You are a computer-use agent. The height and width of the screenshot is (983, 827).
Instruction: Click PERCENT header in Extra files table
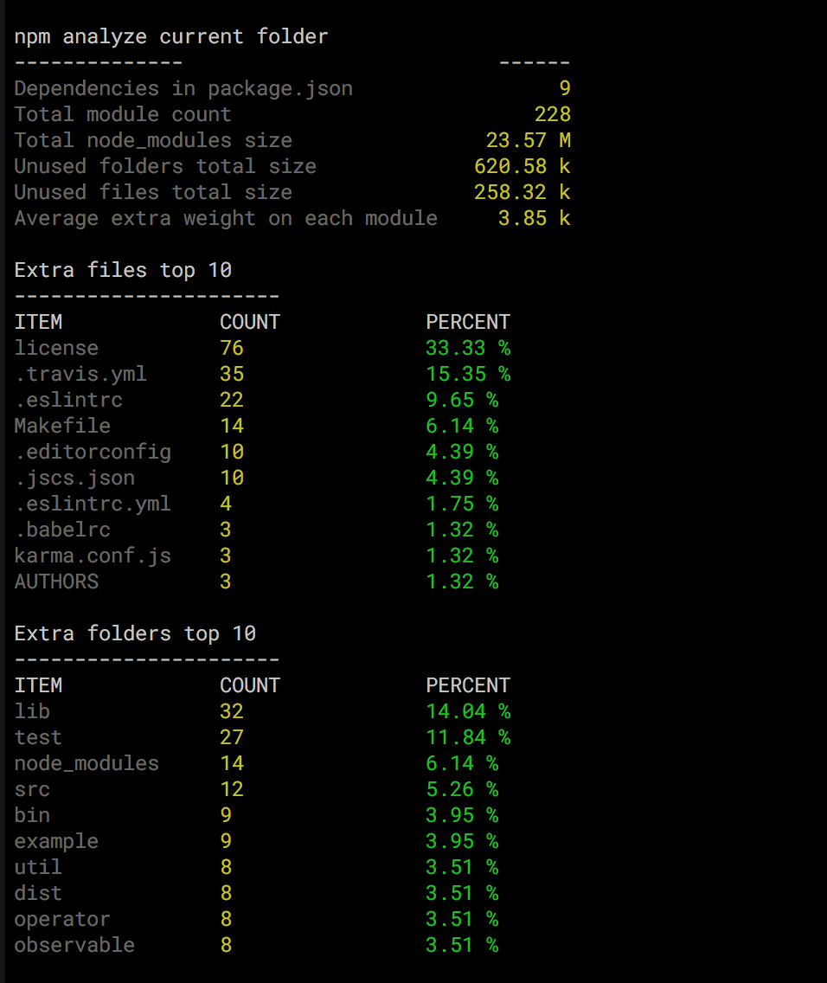pyautogui.click(x=468, y=322)
